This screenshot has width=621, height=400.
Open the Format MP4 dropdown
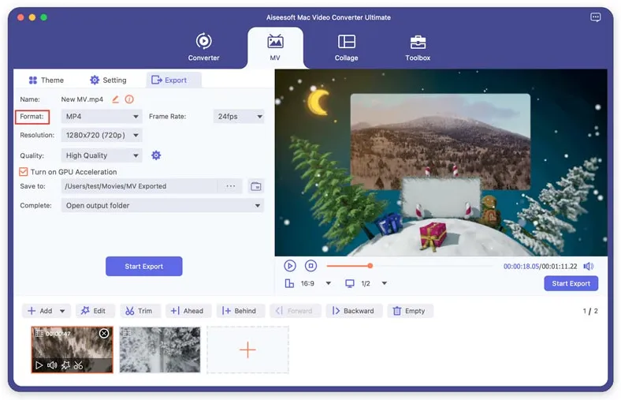[102, 117]
